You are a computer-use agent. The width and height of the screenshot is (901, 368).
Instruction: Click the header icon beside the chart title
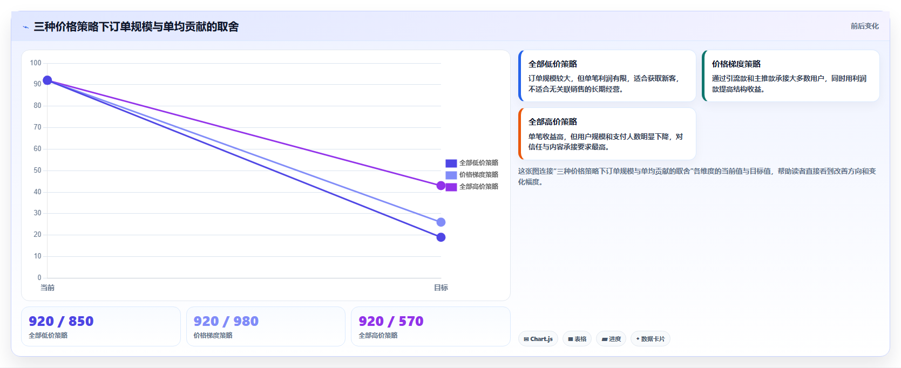coord(25,27)
